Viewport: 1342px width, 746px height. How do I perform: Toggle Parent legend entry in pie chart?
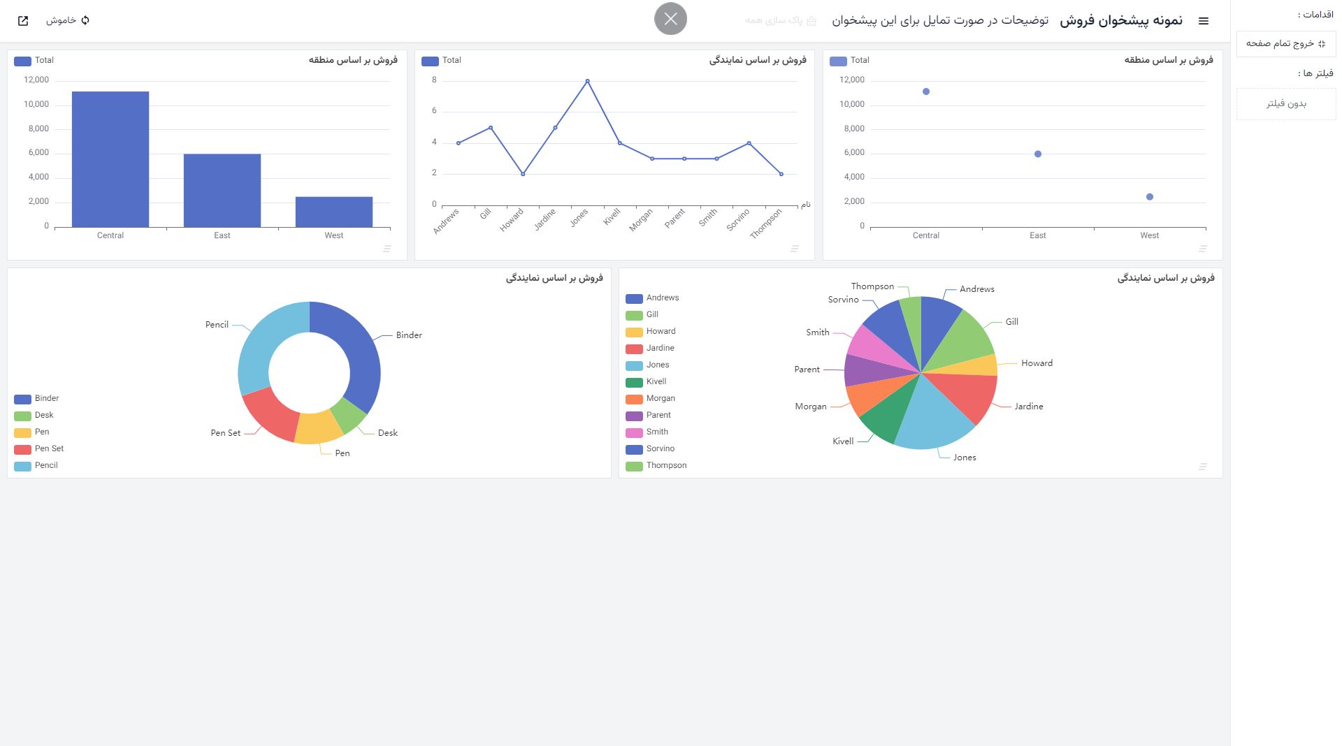pos(648,416)
